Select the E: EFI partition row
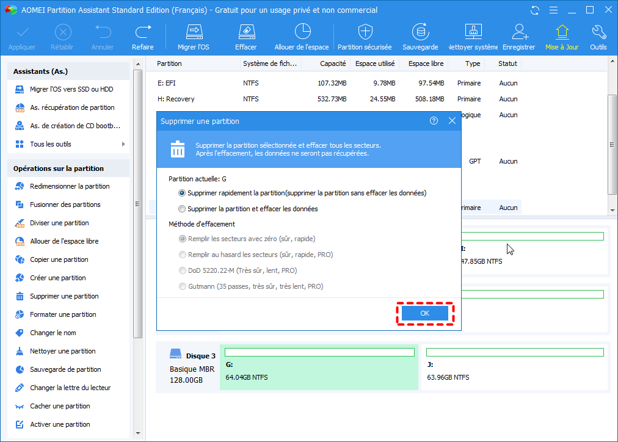The height and width of the screenshot is (442, 618). [x=335, y=83]
